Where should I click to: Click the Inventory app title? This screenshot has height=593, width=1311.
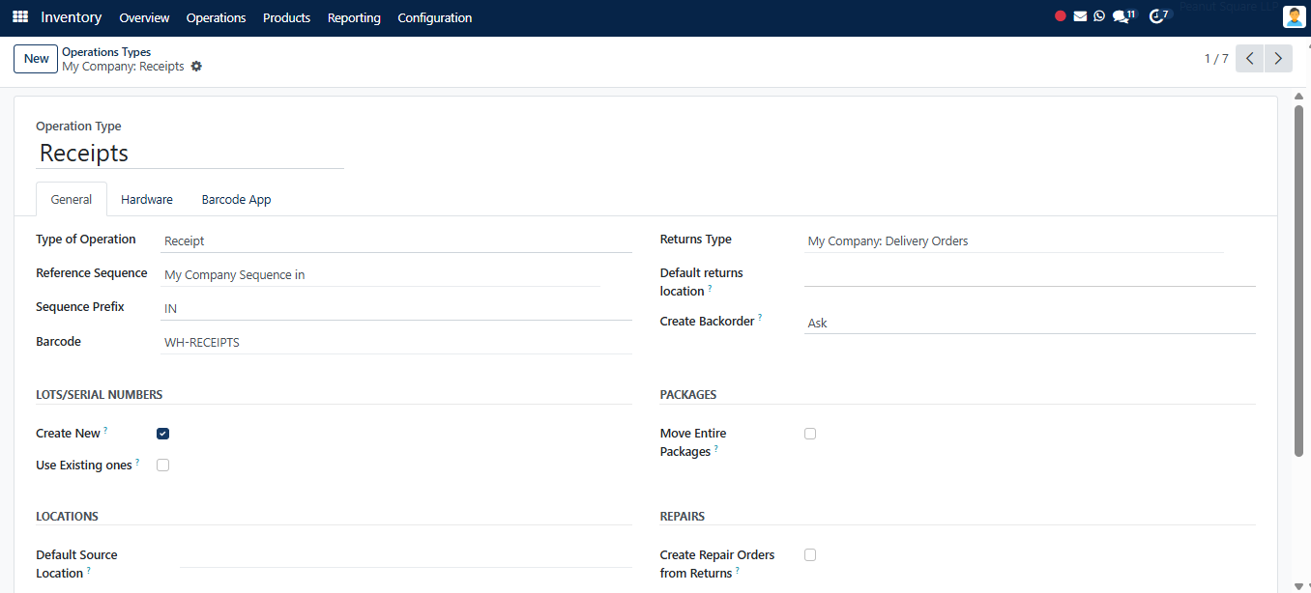pyautogui.click(x=72, y=17)
